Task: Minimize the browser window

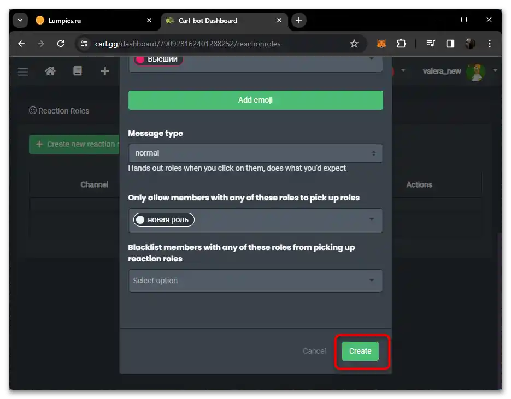Action: [439, 20]
